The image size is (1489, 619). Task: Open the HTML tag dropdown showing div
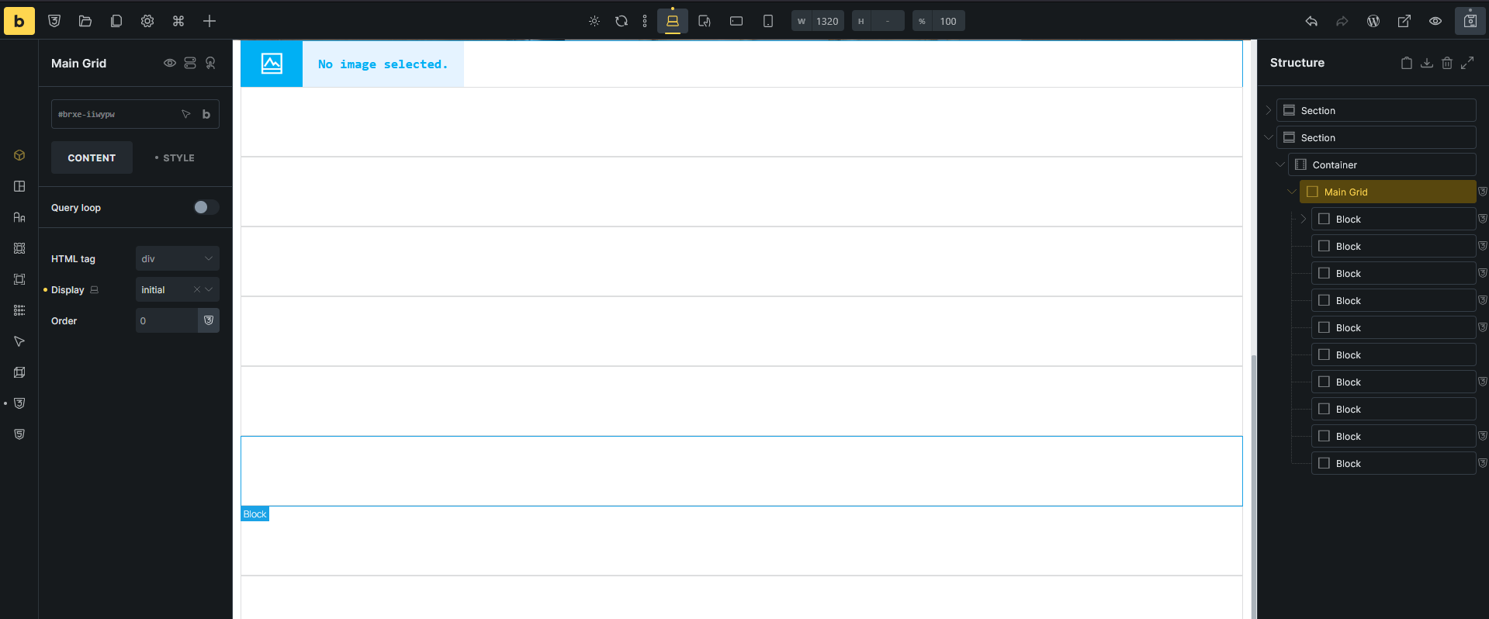(178, 258)
